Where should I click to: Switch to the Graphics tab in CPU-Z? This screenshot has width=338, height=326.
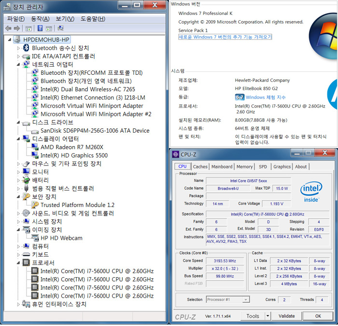coord(282,167)
